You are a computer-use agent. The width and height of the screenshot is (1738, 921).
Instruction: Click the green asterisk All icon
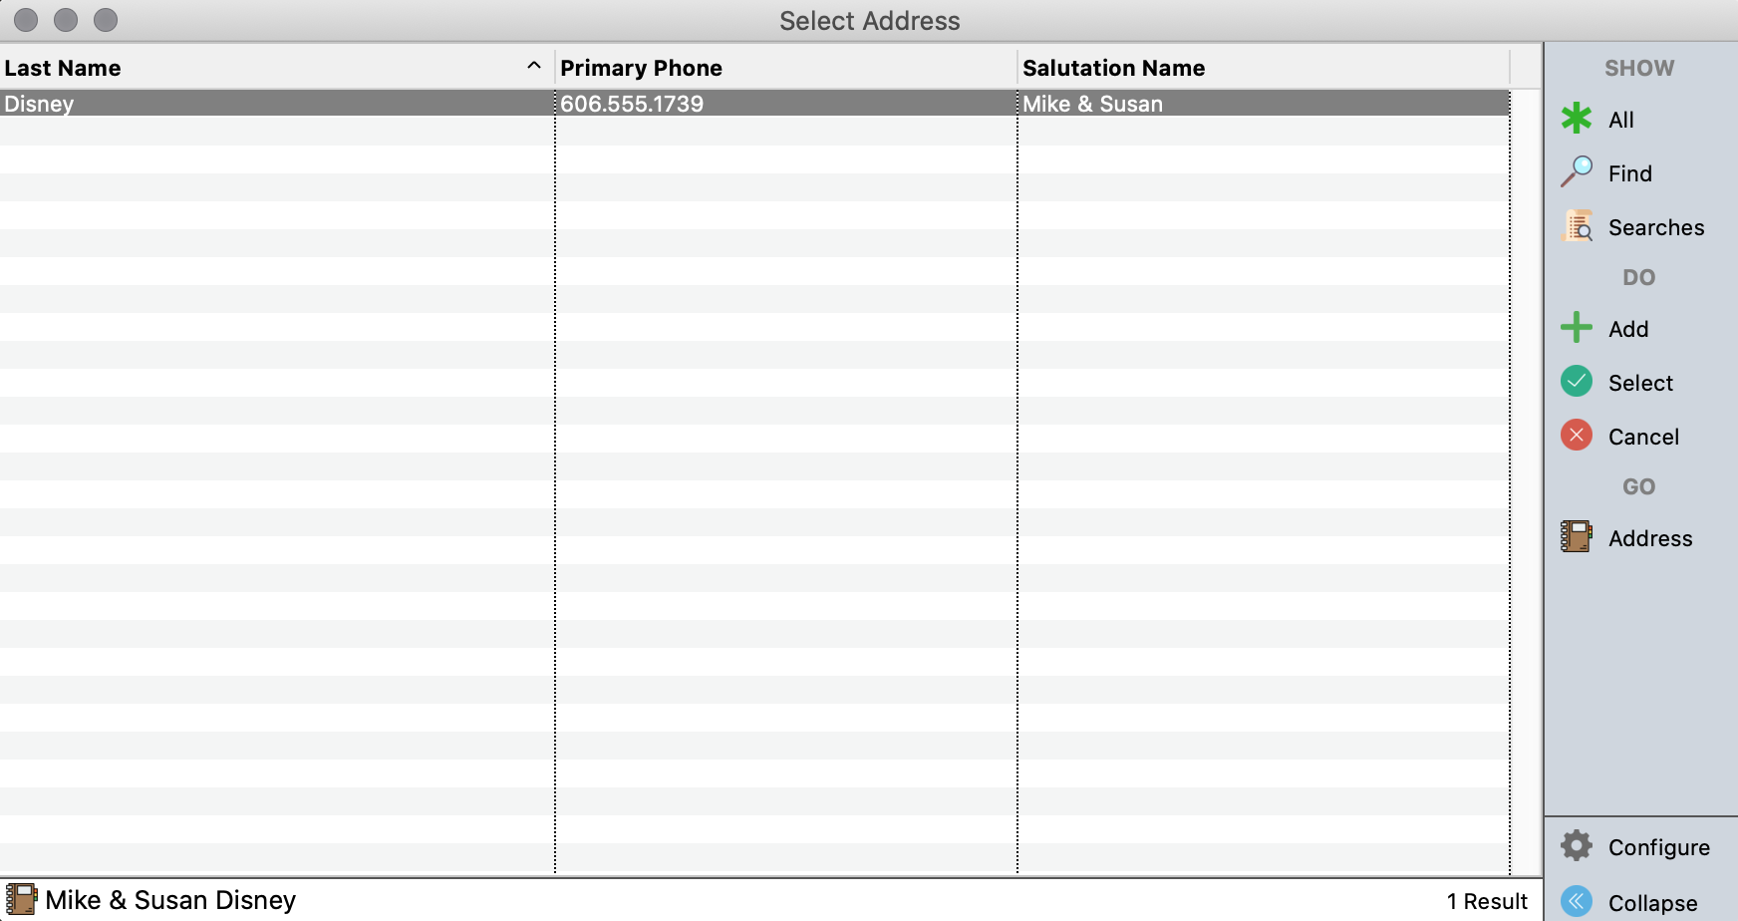point(1577,119)
